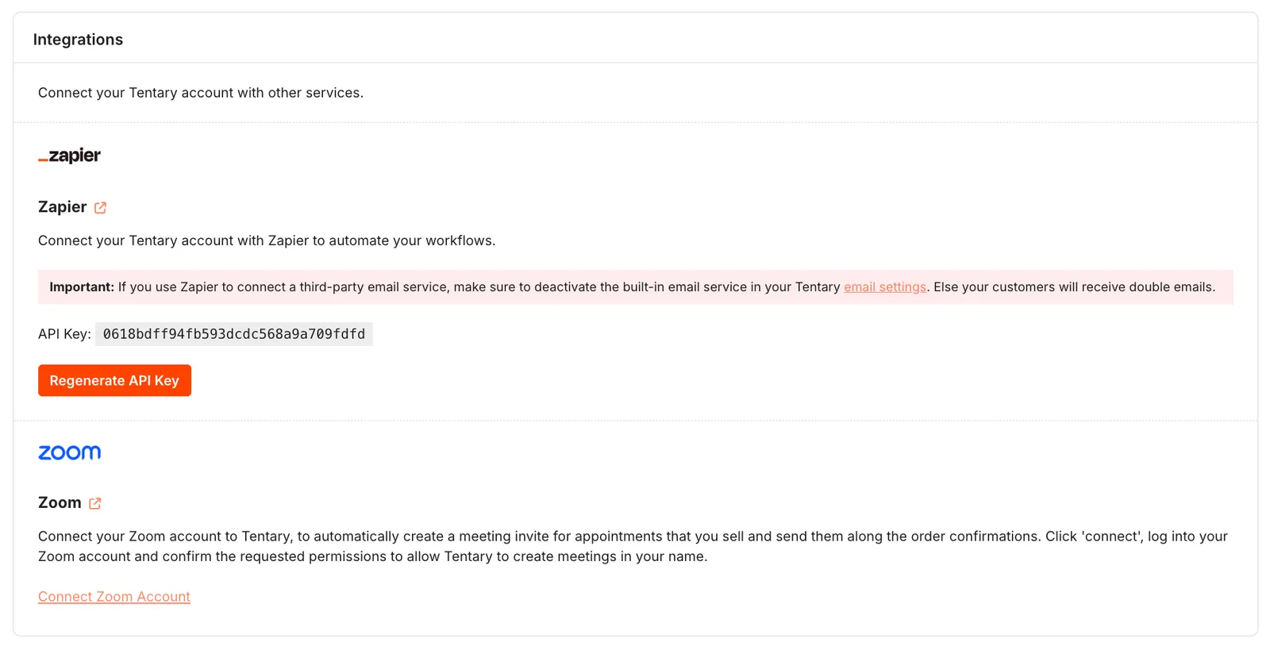Open Zapier external link icon
This screenshot has height=650, width=1270.
pos(100,208)
